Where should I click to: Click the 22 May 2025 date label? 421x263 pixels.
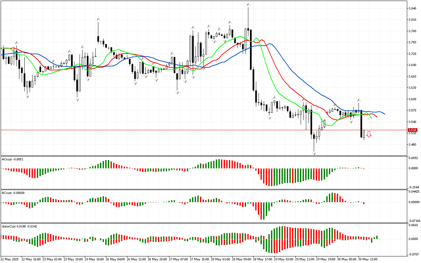pos(11,259)
